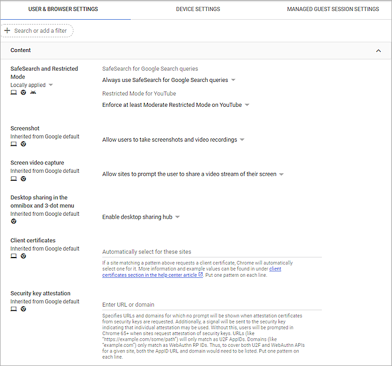Click the Chrome icon under Client certificates

[x=23, y=256]
